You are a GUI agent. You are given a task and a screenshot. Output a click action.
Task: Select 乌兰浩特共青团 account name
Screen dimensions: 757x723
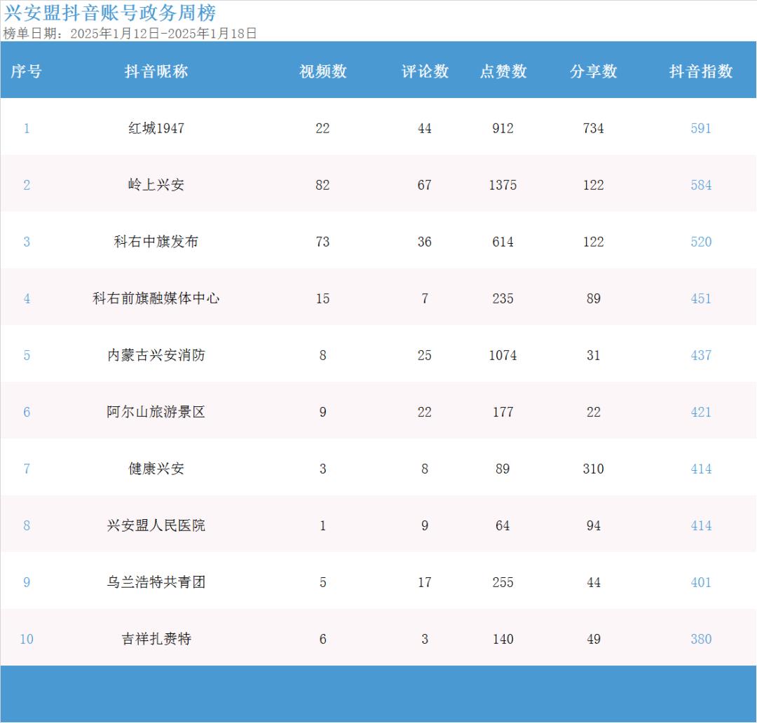pos(156,582)
